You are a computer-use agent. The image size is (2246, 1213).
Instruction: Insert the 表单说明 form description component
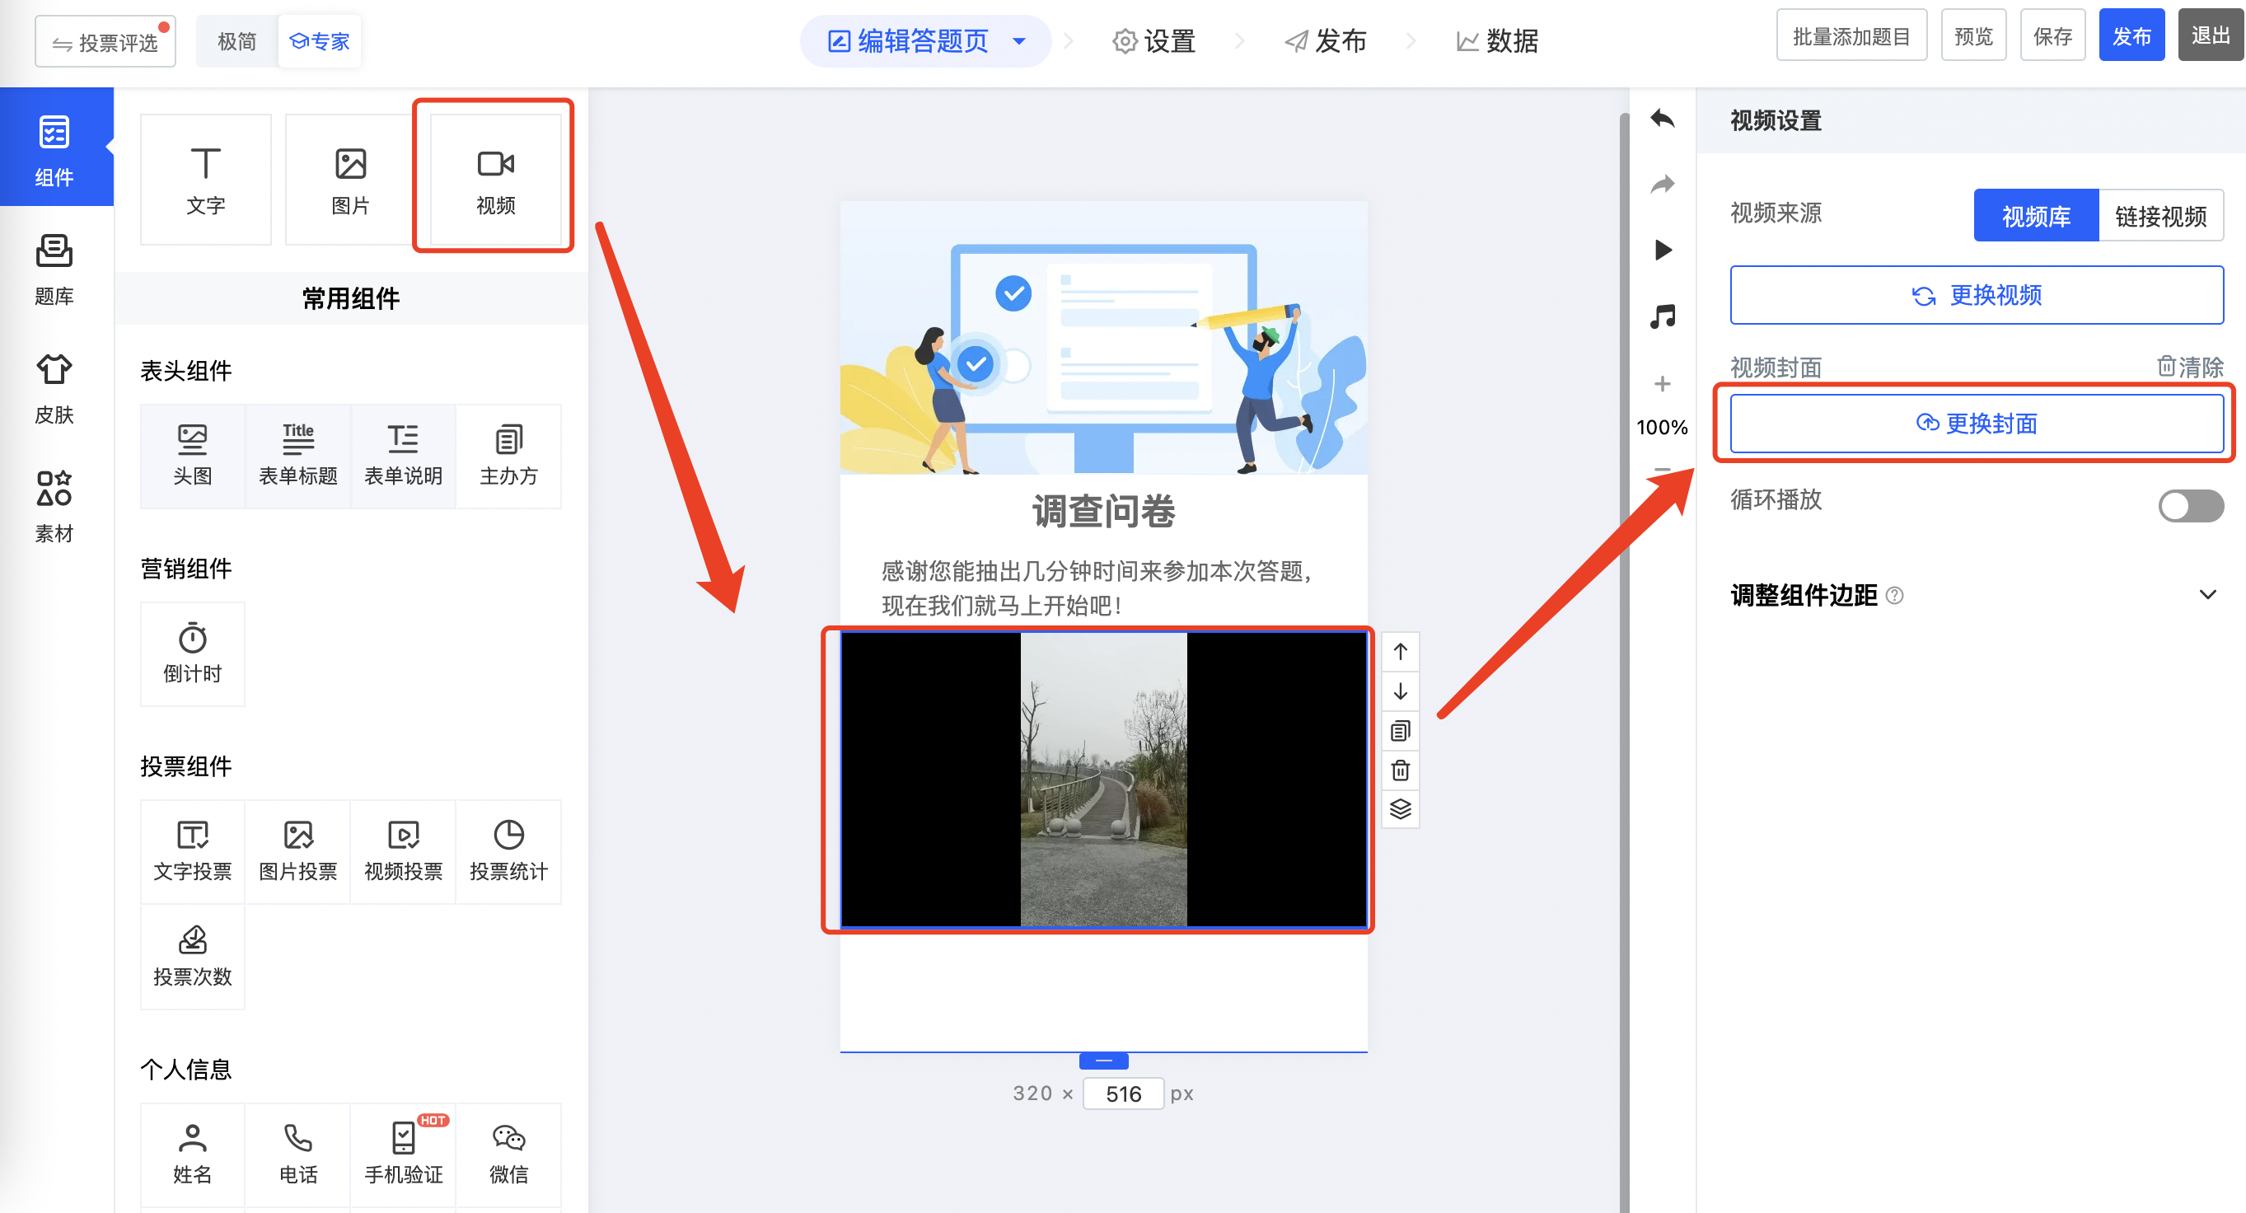[x=404, y=456]
